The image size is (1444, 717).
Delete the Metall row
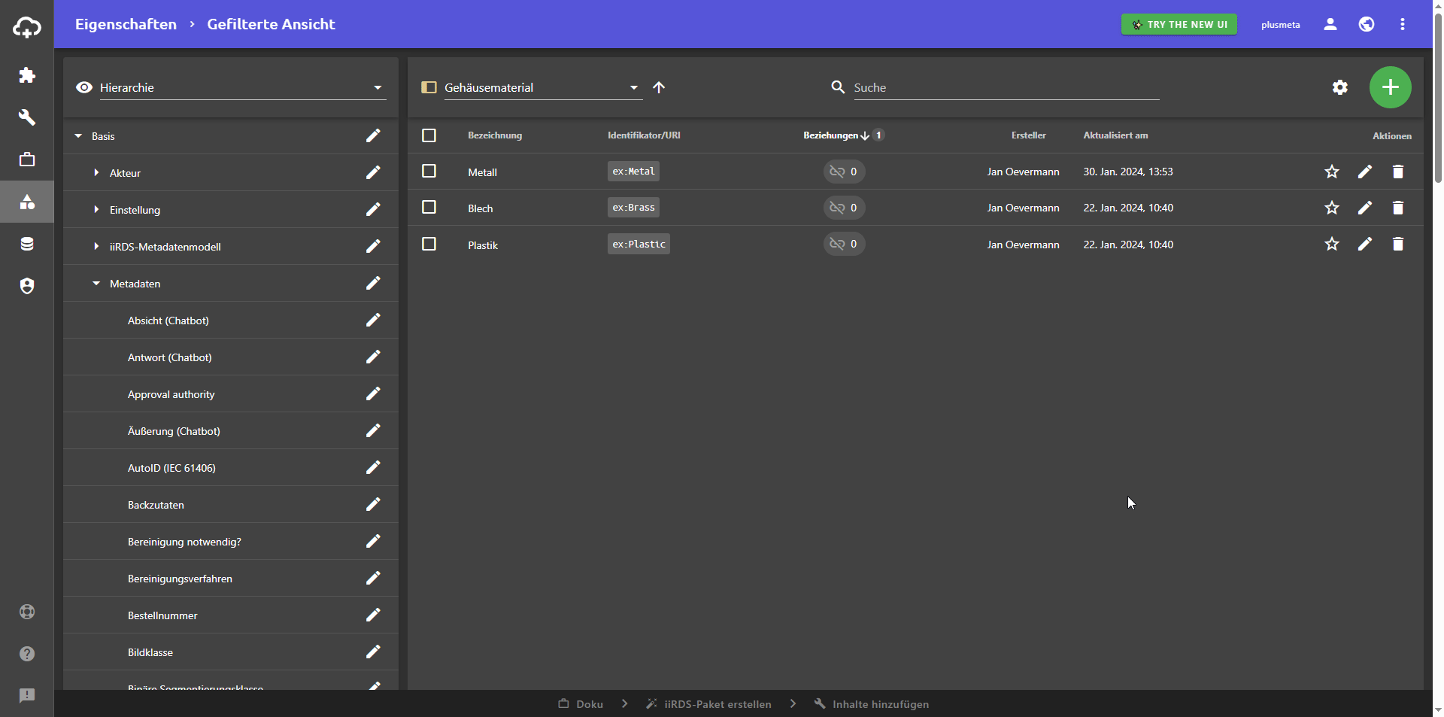click(x=1397, y=172)
